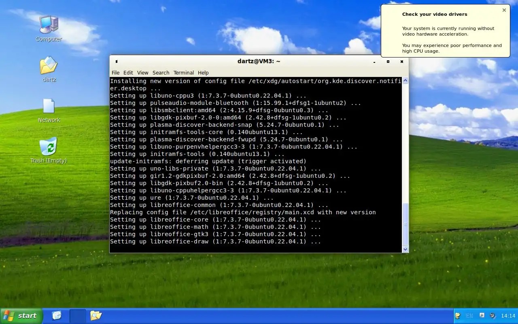The width and height of the screenshot is (518, 324).
Task: Open the Help menu in the terminal
Action: (203, 72)
